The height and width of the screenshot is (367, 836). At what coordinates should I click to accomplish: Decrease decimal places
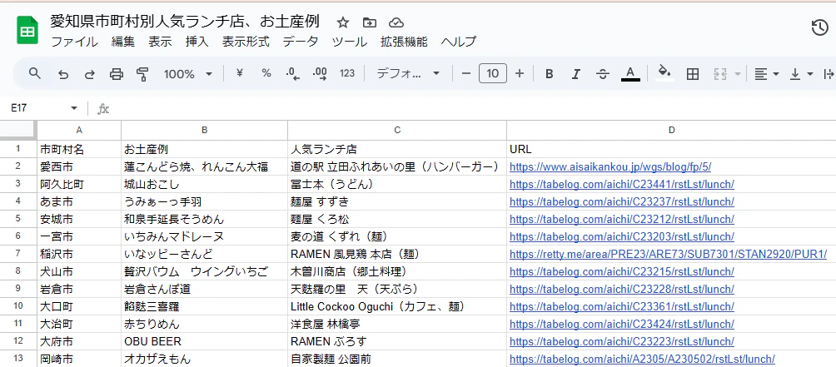click(293, 73)
